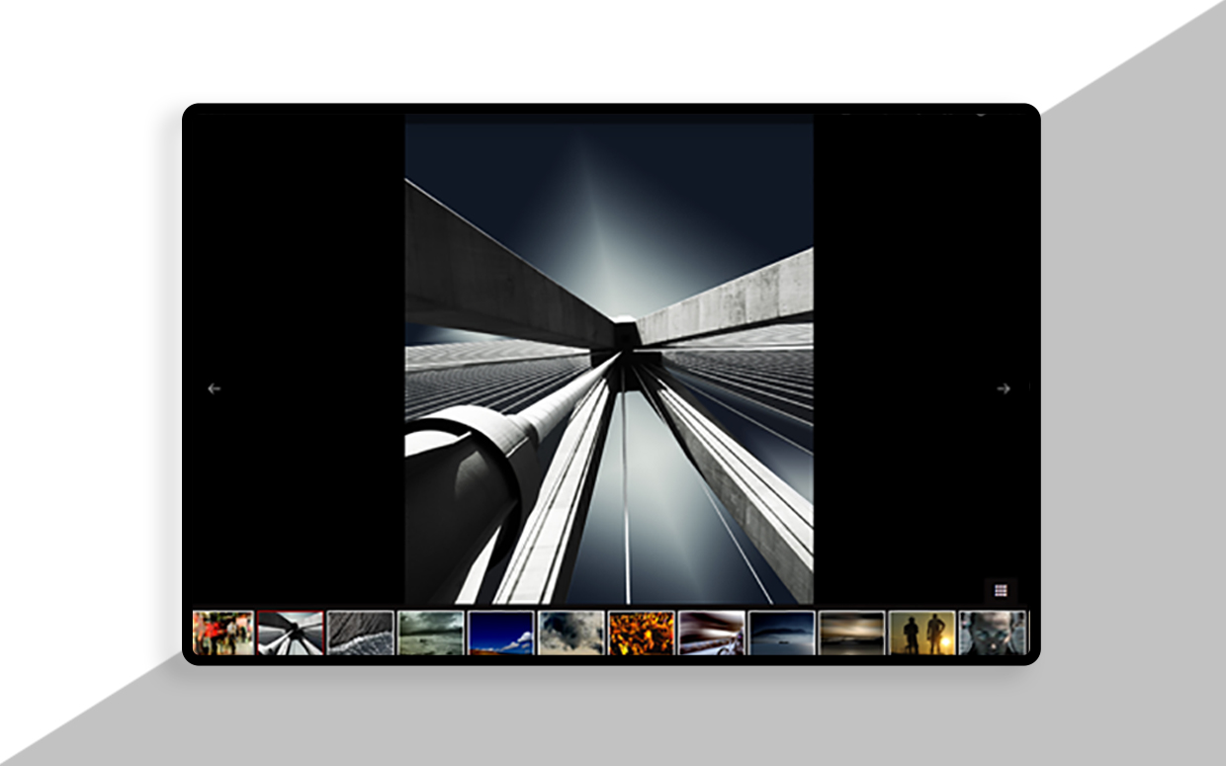Advance to the next photo with right arrow
1226x766 pixels.
tap(1004, 389)
